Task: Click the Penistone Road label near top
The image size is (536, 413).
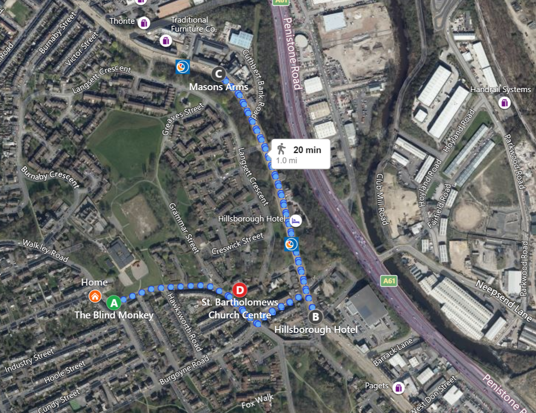Action: [x=292, y=53]
